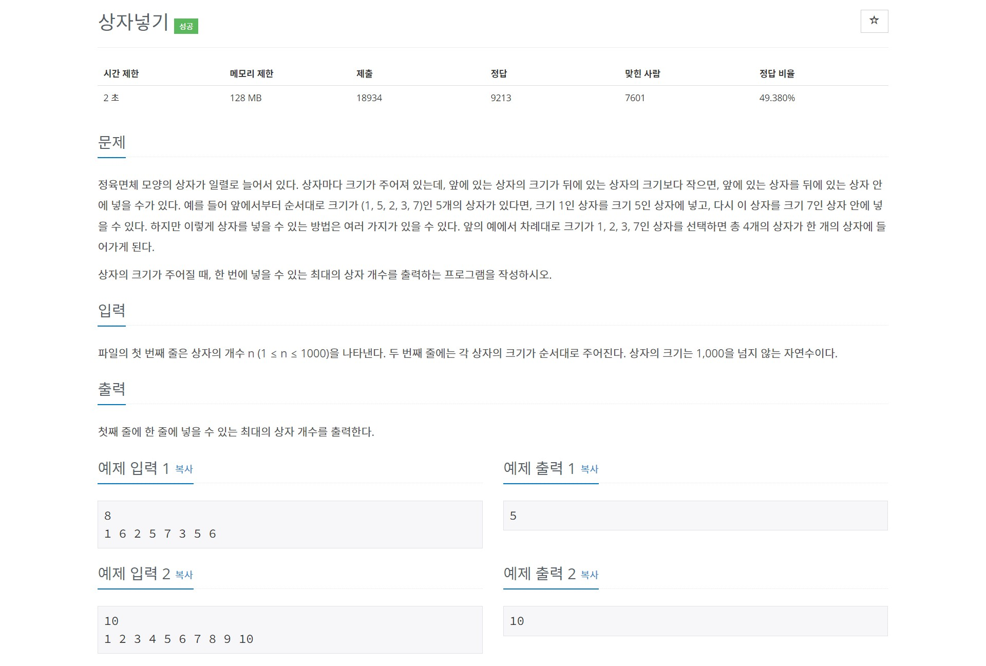986x666 pixels.
Task: Click the 메모리 제한 column header
Action: point(252,73)
